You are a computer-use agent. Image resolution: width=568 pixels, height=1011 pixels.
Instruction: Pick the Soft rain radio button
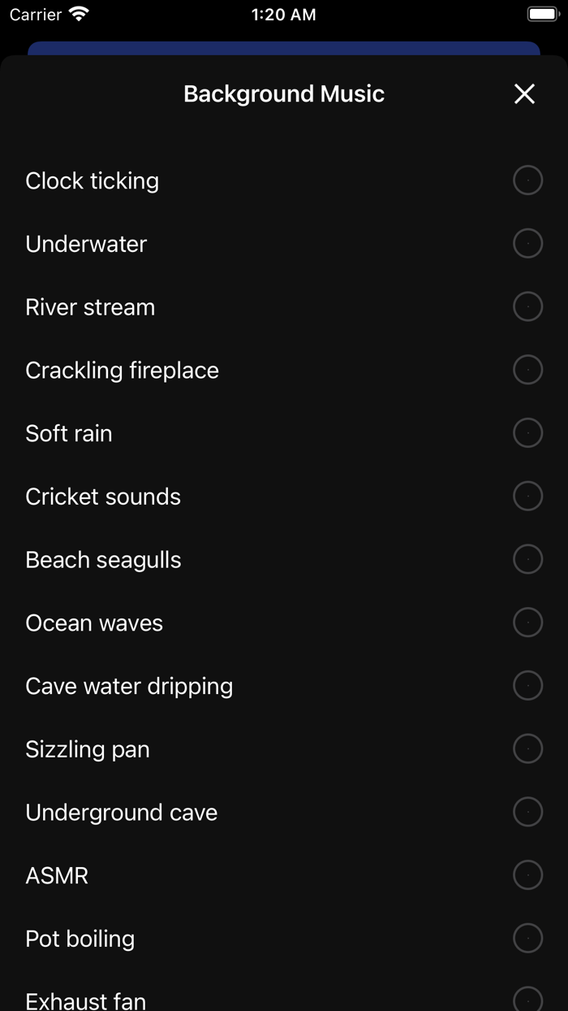(527, 433)
